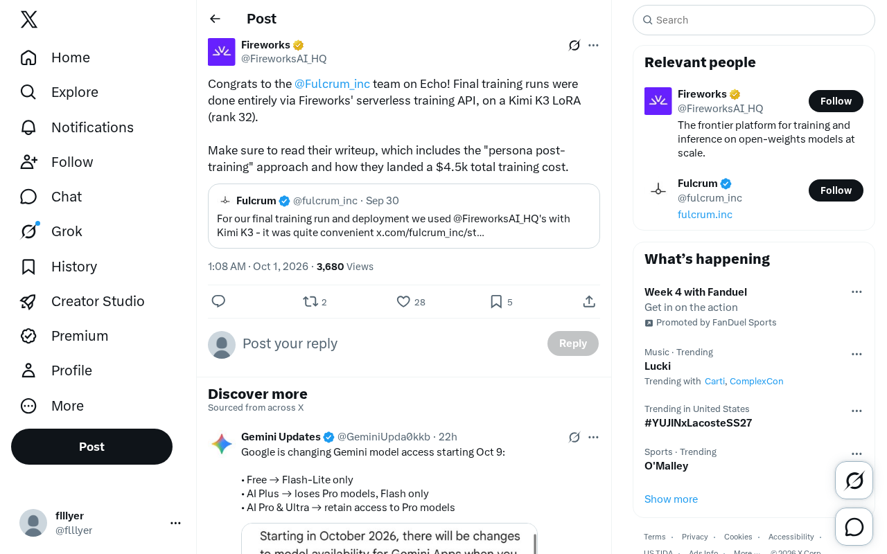
Task: Go back with the arrow icon
Action: 216,19
